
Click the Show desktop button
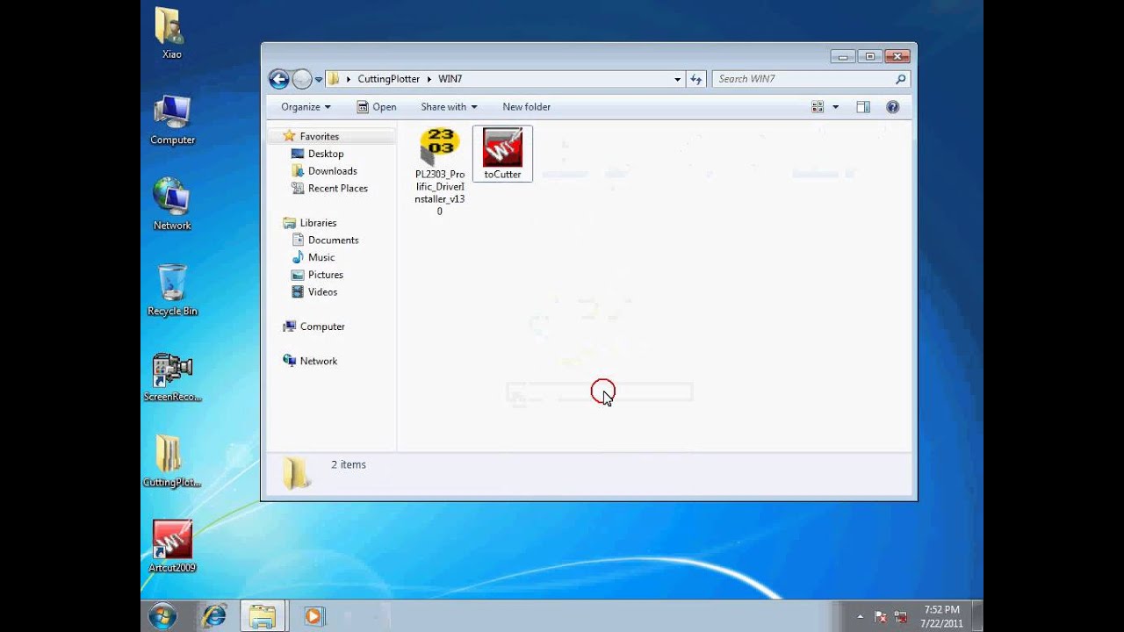(977, 616)
